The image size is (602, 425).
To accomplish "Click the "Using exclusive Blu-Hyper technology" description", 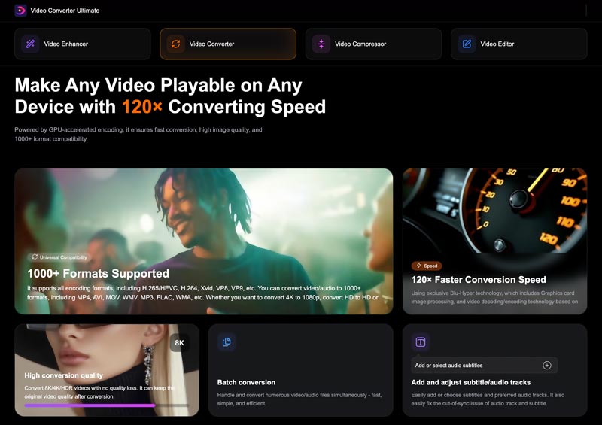I will (494, 297).
